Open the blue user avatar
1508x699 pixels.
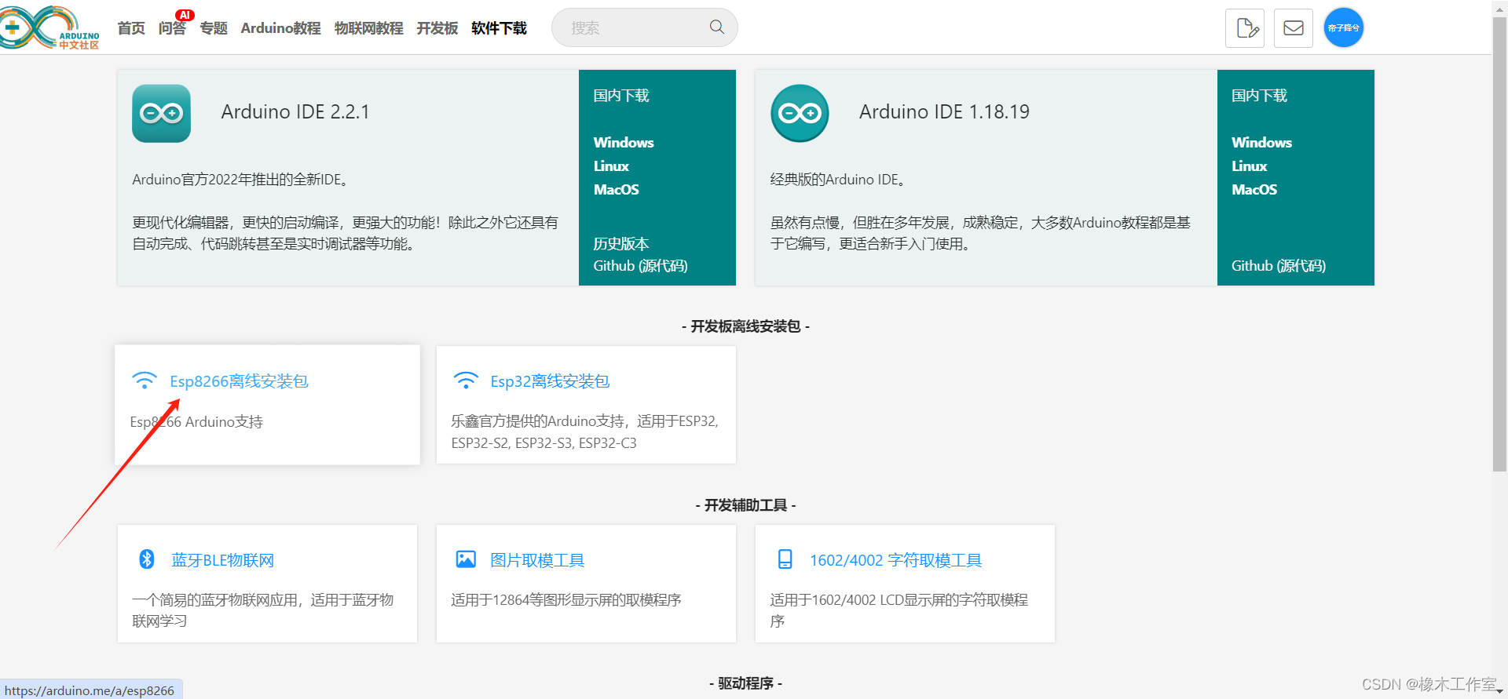click(x=1343, y=27)
